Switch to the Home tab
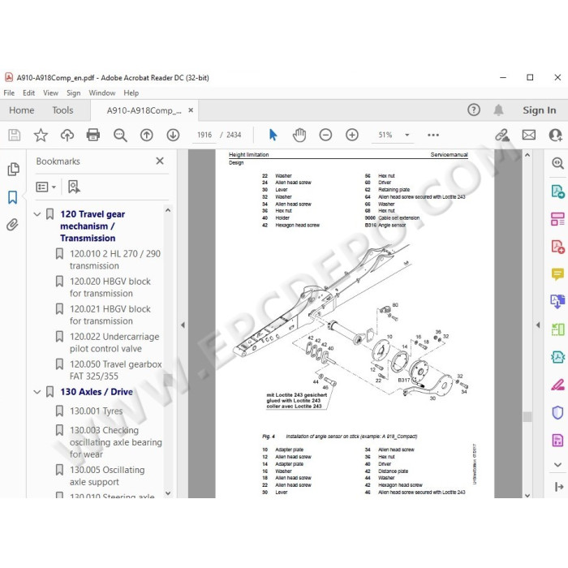568x568 pixels. pos(22,110)
